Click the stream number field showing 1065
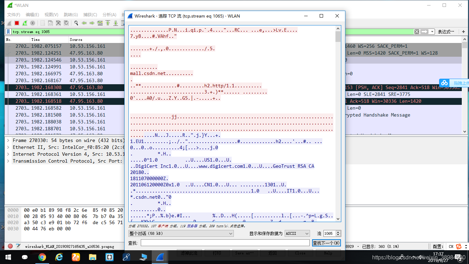469x264 pixels. click(x=329, y=233)
